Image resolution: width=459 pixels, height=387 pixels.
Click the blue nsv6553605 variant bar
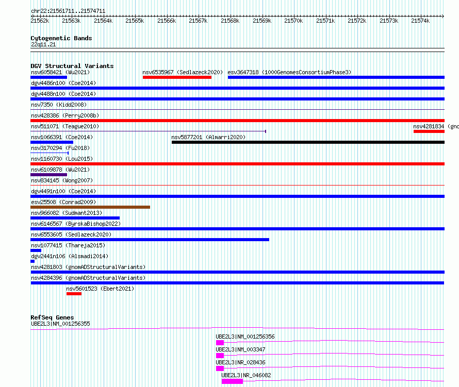point(150,240)
